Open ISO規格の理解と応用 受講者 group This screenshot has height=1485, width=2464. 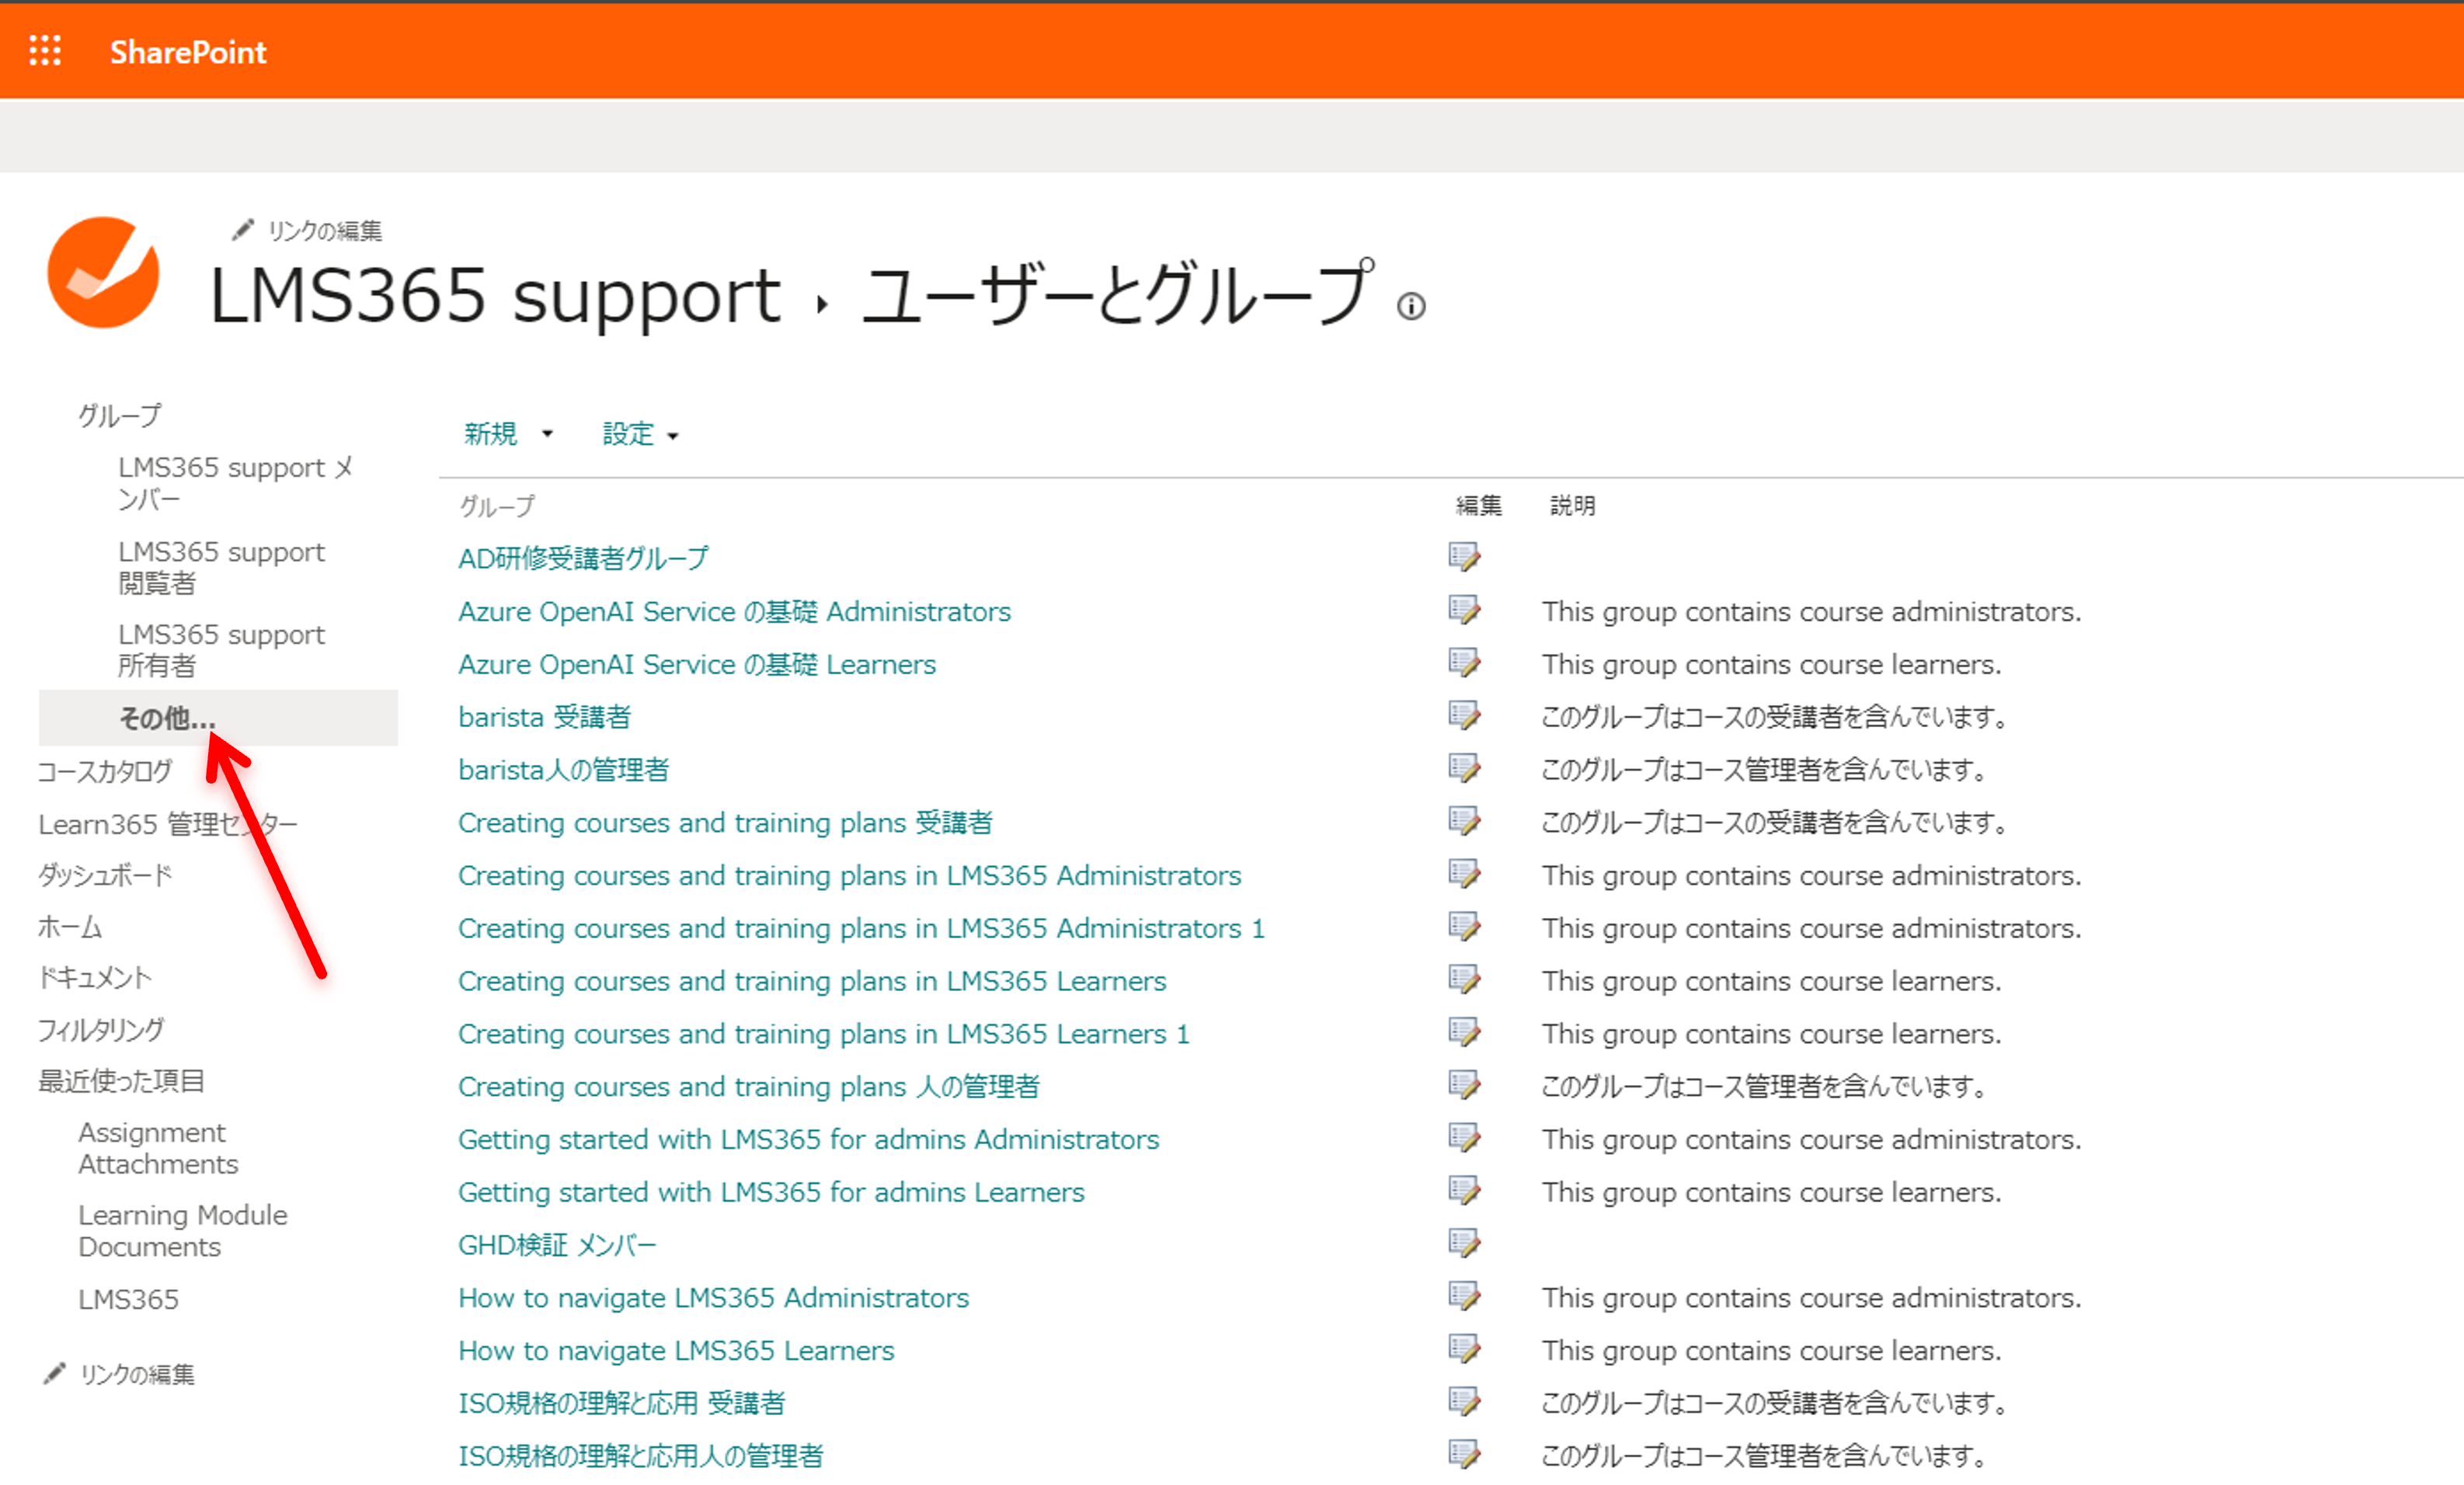point(622,1403)
